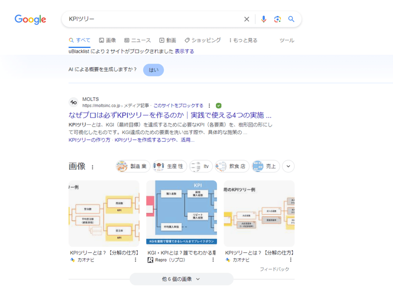
Task: Click このサイトをブロックする link
Action: pos(178,106)
